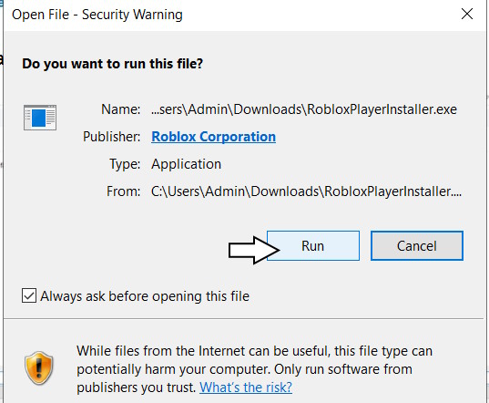Click the white arrow pointing to Run

254,250
